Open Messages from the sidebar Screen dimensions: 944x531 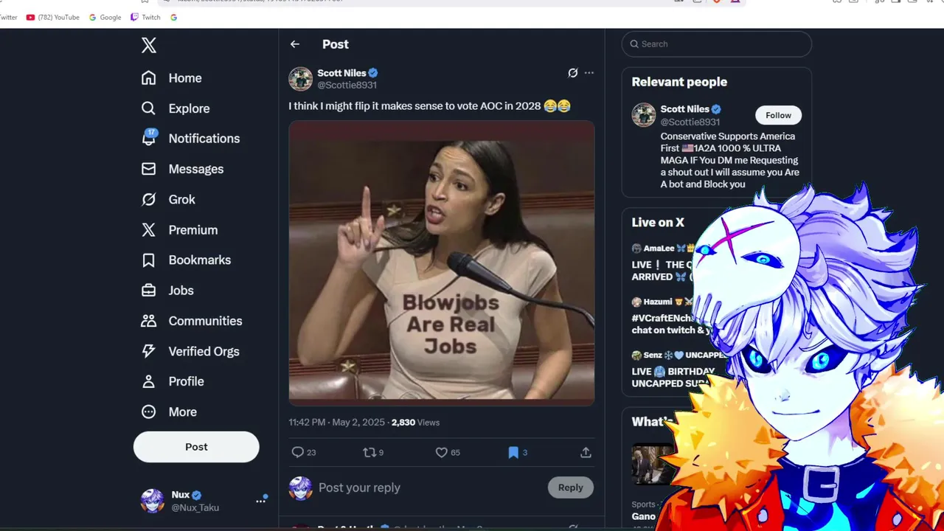pos(182,169)
